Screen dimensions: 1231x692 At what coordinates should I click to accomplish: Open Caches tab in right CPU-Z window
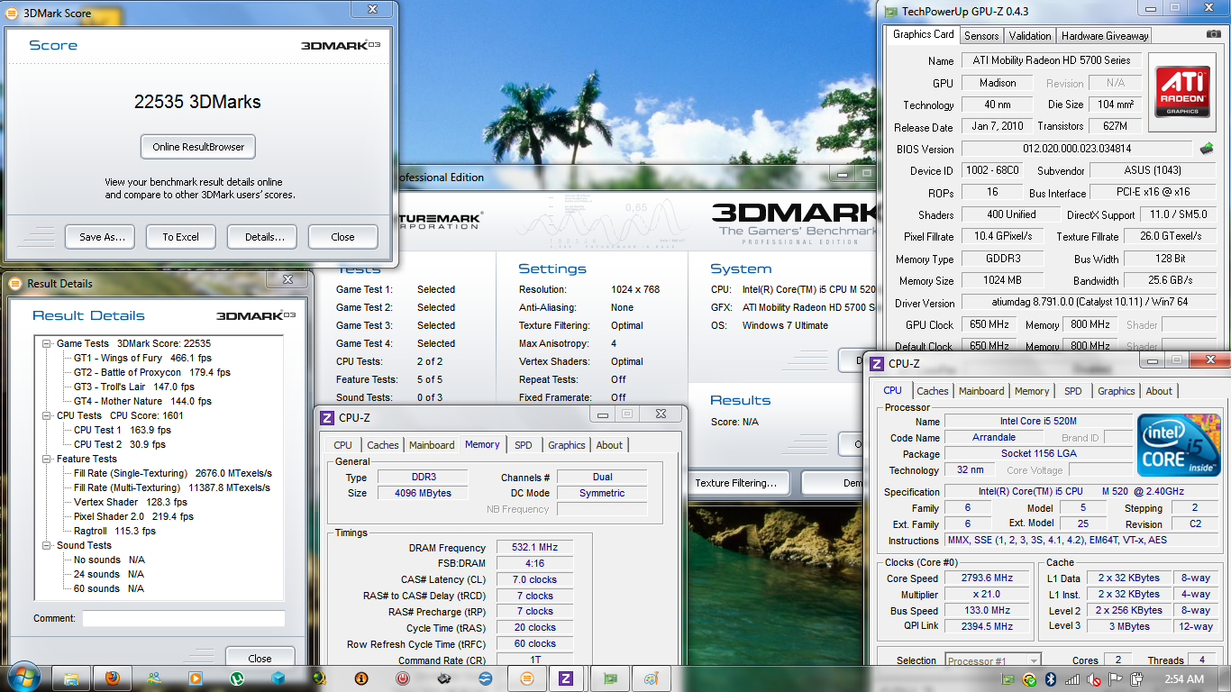(933, 391)
